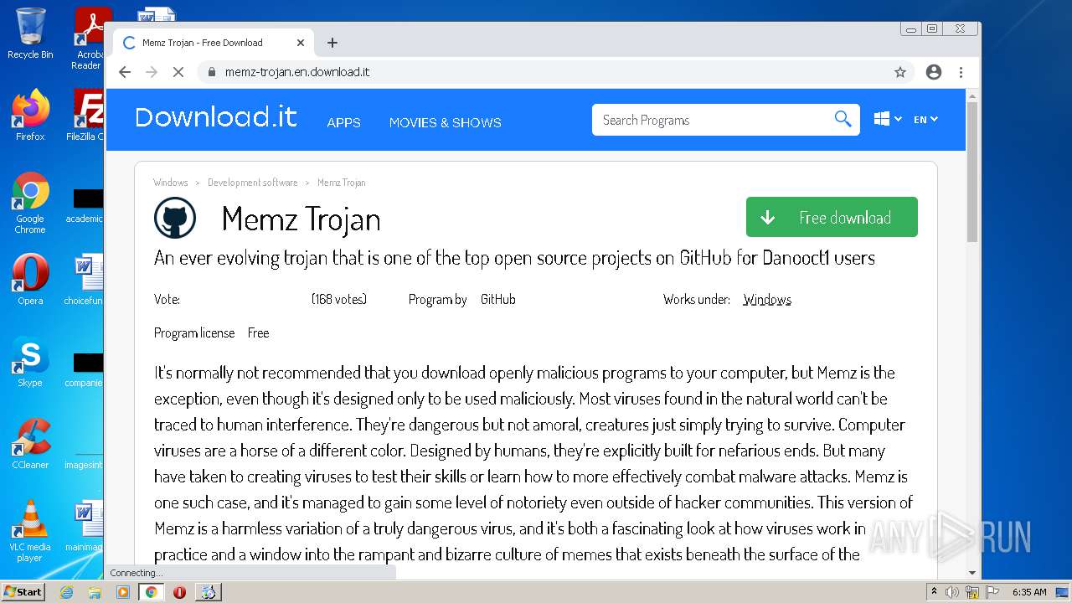Image resolution: width=1072 pixels, height=603 pixels.
Task: Click the scrollbar down arrow
Action: coord(971,573)
